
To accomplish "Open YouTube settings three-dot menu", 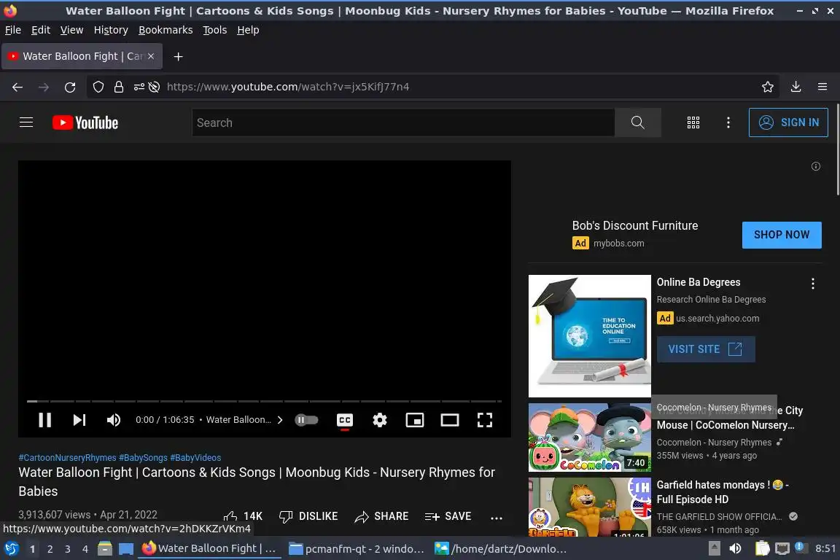I will [728, 122].
